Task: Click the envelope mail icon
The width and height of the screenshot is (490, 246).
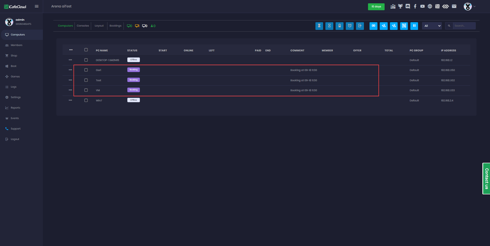Action: click(x=454, y=6)
